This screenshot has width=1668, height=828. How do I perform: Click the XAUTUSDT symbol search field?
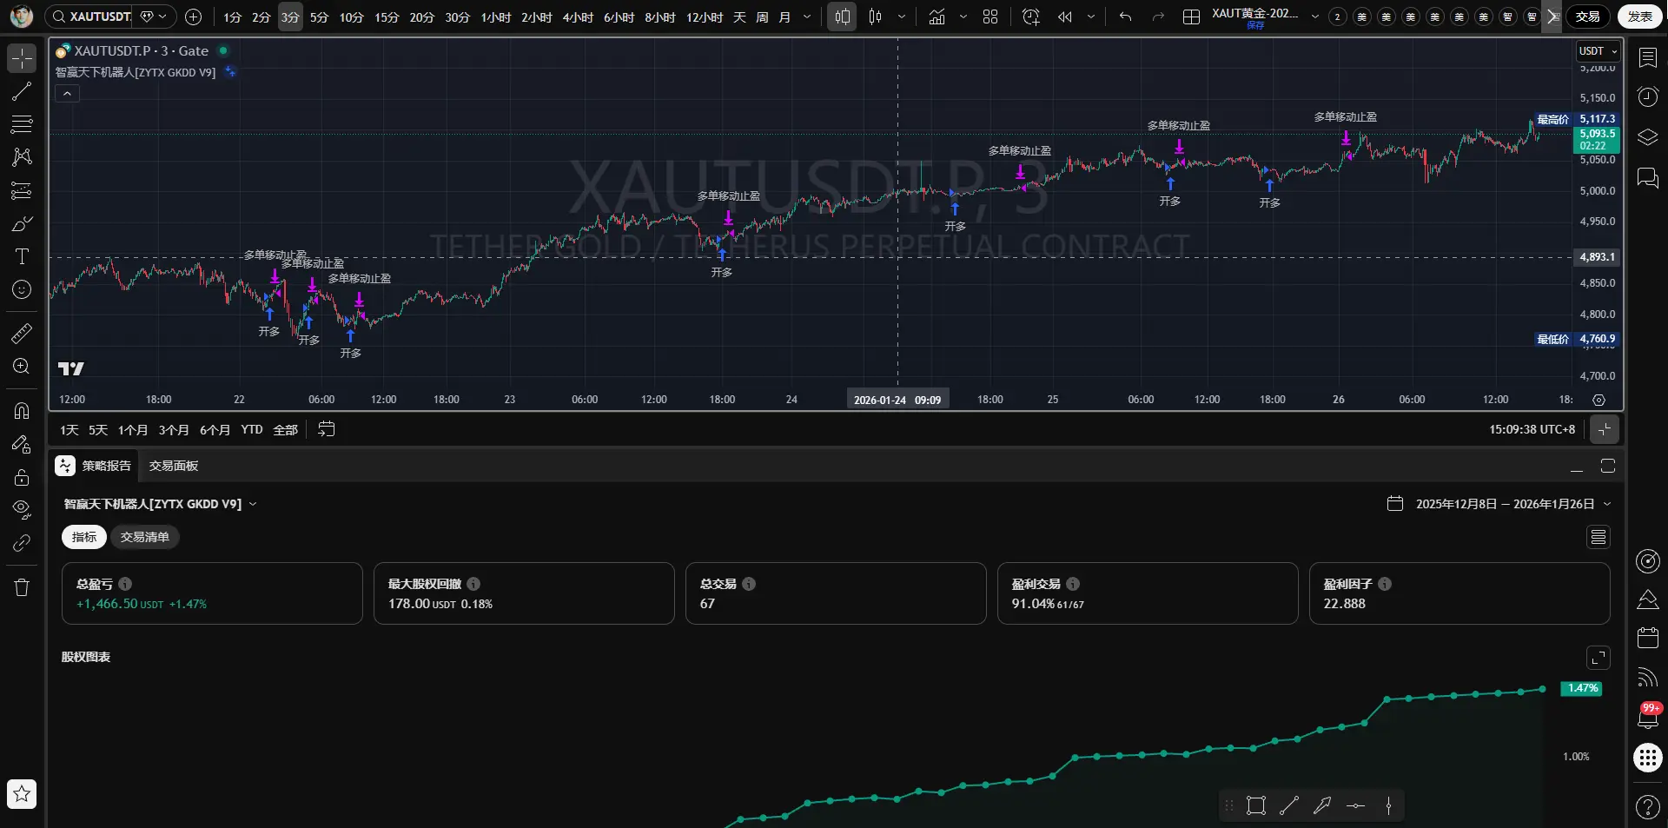coord(91,17)
